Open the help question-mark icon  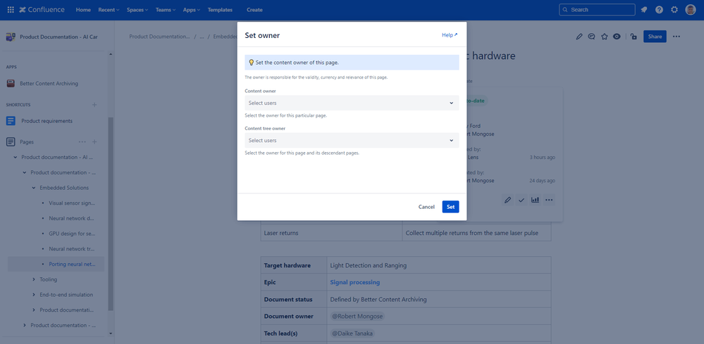click(x=659, y=10)
